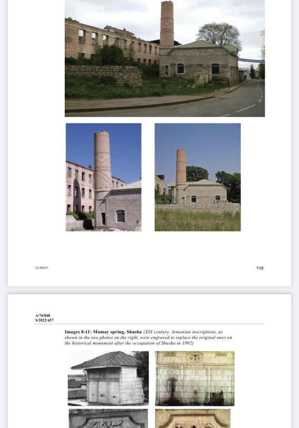Click the document code 22-08223 footer
Viewport: 299px width, 428px height.
(42, 268)
